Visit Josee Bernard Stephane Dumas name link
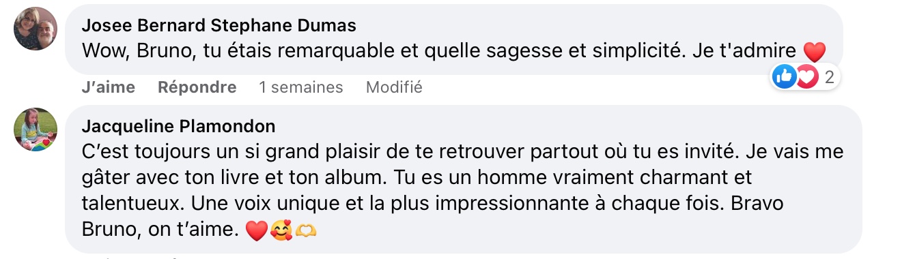 pos(219,26)
